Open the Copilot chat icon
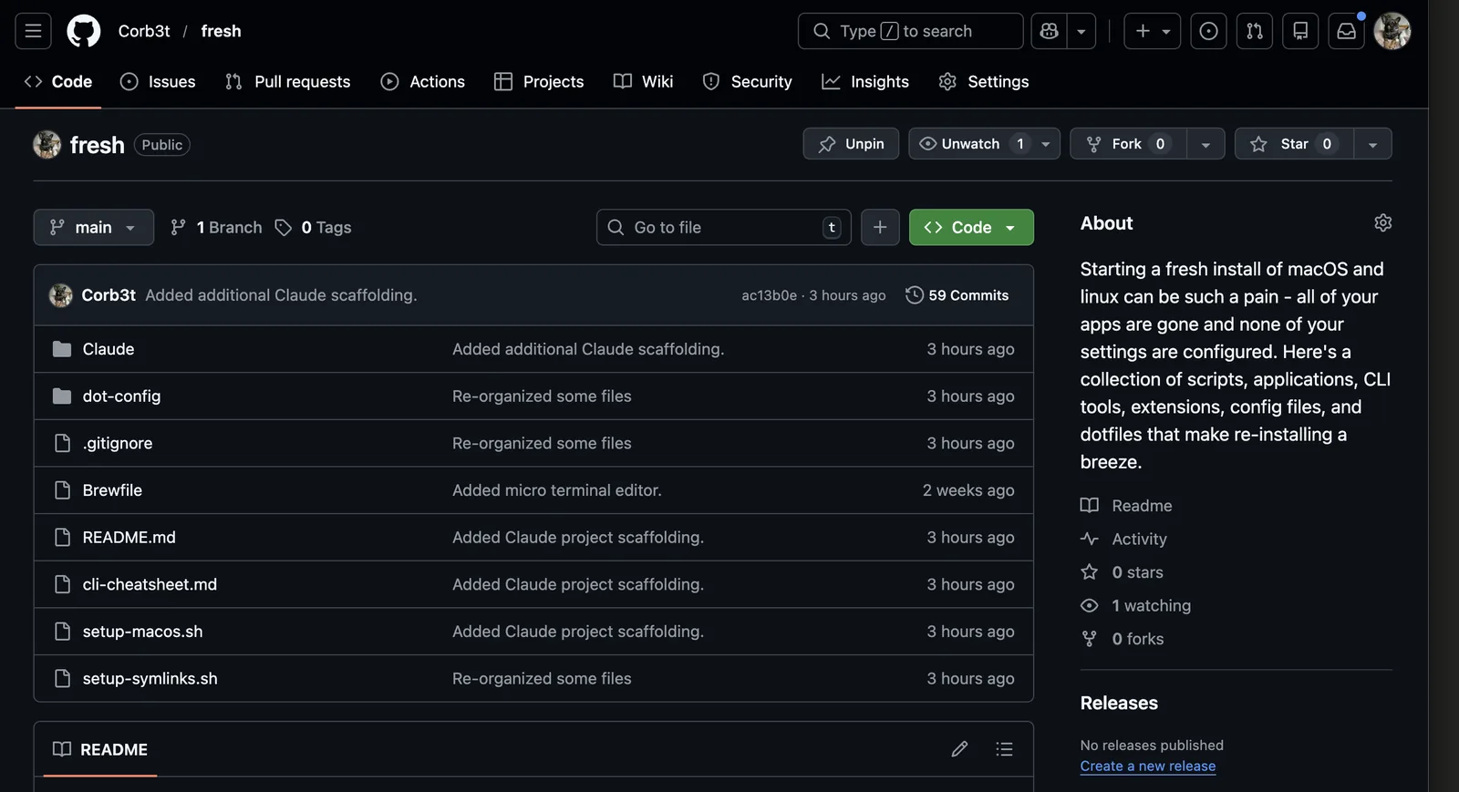Image resolution: width=1459 pixels, height=792 pixels. coord(1049,31)
